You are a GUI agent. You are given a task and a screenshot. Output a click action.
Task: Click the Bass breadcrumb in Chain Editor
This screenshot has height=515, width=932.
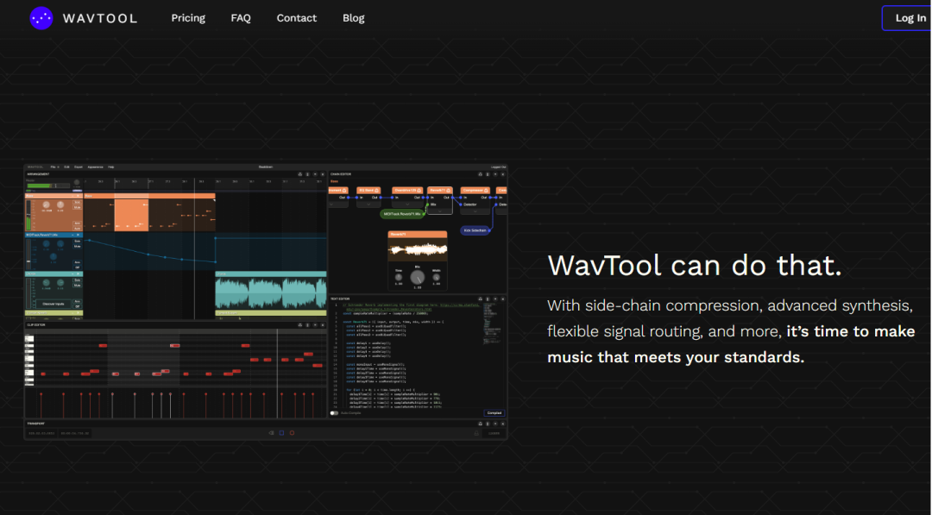coord(334,181)
